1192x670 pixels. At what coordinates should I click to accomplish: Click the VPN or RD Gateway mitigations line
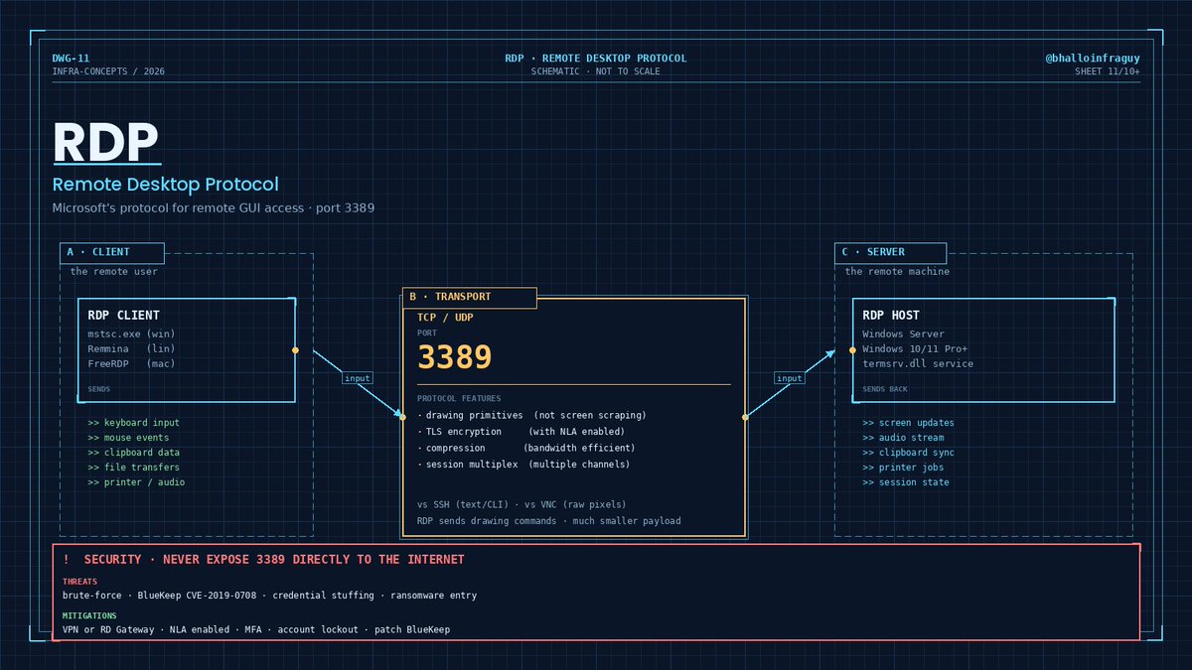(x=255, y=630)
